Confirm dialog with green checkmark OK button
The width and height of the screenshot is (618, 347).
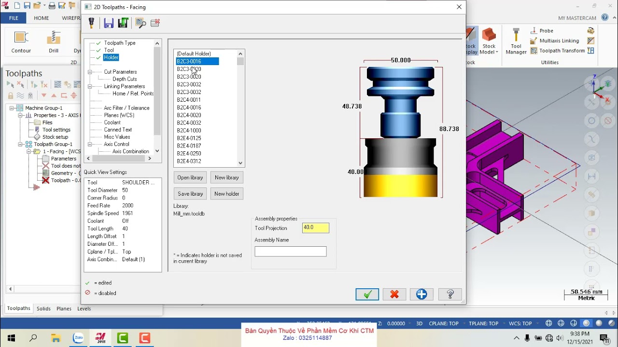pyautogui.click(x=367, y=294)
